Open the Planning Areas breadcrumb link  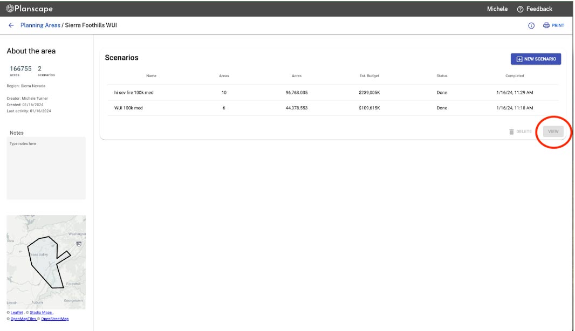pos(40,25)
